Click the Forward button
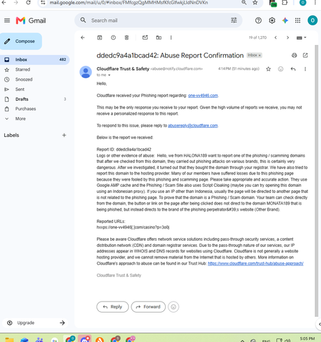This screenshot has height=342, width=321. 148,307
